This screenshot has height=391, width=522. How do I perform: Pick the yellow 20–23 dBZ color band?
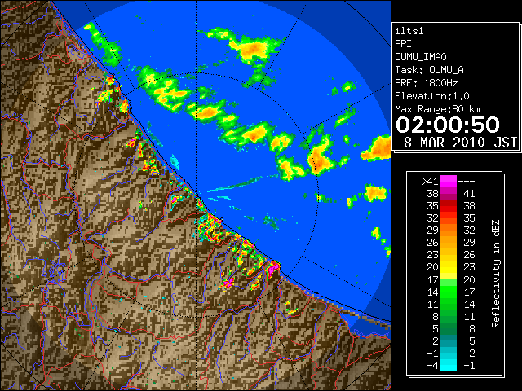tap(449, 267)
